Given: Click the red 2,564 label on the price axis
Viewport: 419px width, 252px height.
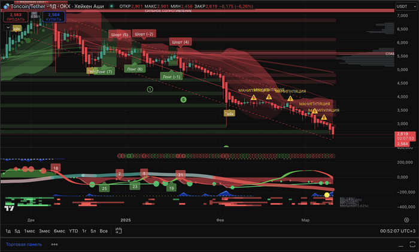Looking at the screenshot, I should coord(402,144).
